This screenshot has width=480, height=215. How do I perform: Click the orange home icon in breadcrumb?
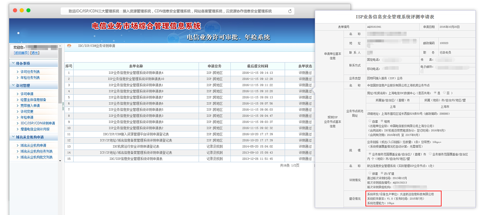(x=69, y=46)
